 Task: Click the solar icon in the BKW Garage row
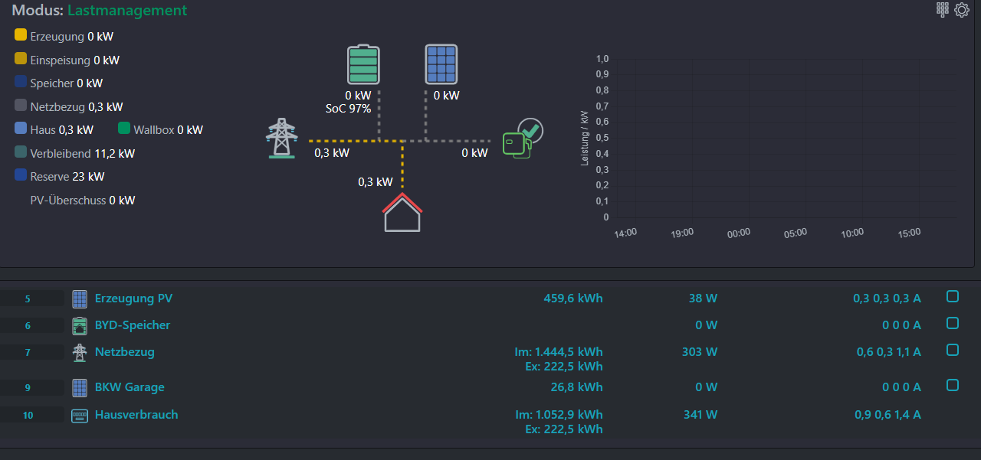tap(80, 387)
